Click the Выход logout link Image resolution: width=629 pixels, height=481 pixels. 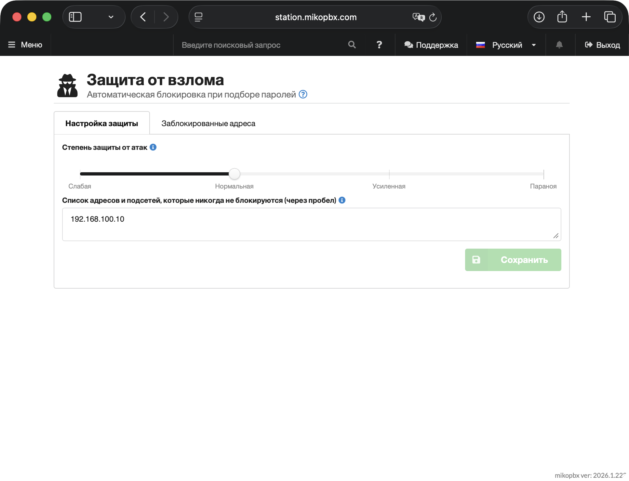602,45
